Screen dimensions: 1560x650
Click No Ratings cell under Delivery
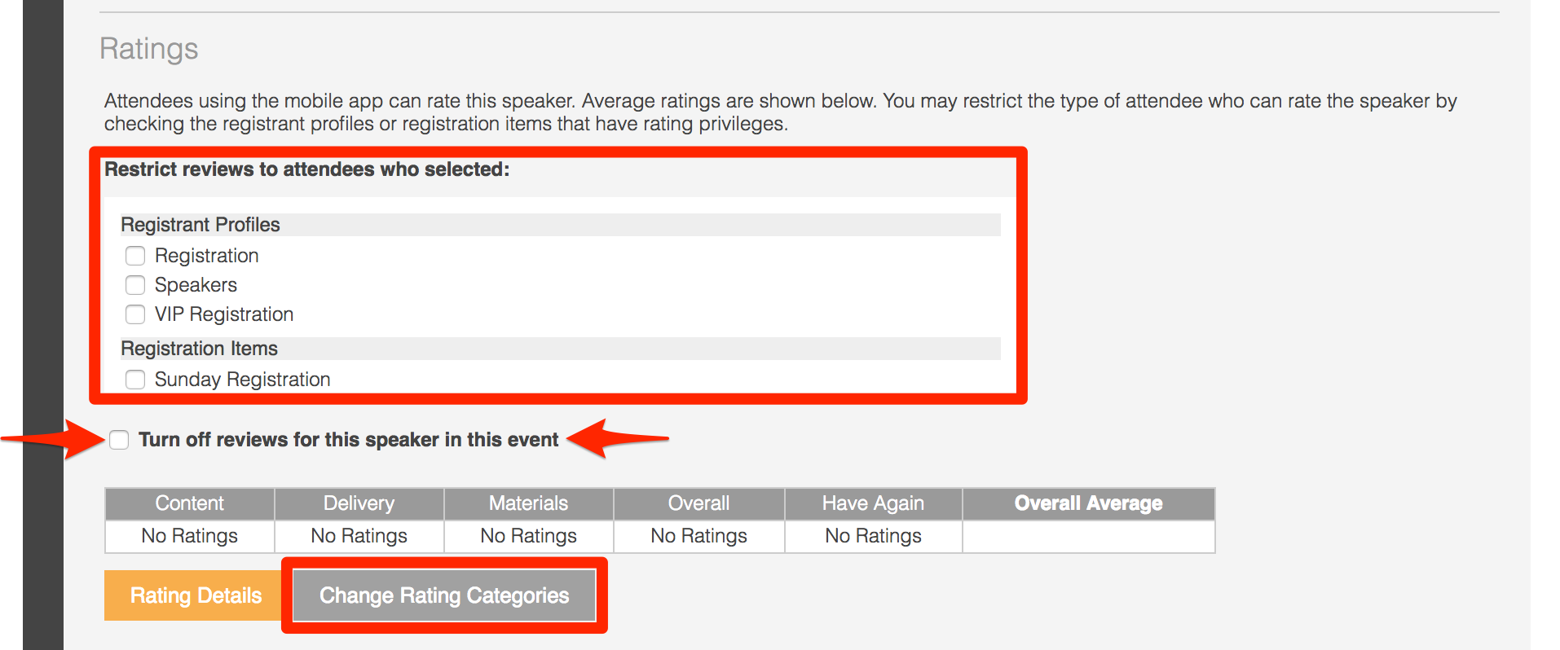359,536
